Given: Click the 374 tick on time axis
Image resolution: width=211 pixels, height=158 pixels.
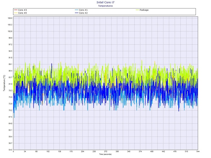Looking at the screenshot, I should pos(140,151).
